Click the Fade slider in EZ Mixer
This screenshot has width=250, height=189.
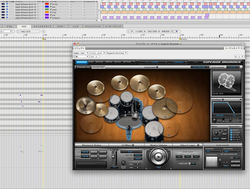coord(137,164)
